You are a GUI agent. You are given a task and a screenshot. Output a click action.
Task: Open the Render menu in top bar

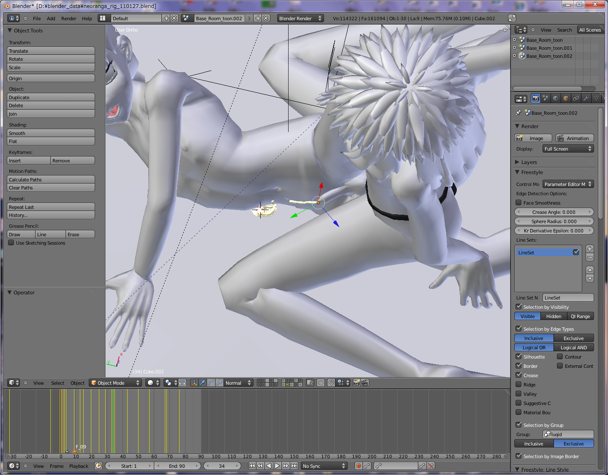click(x=68, y=19)
